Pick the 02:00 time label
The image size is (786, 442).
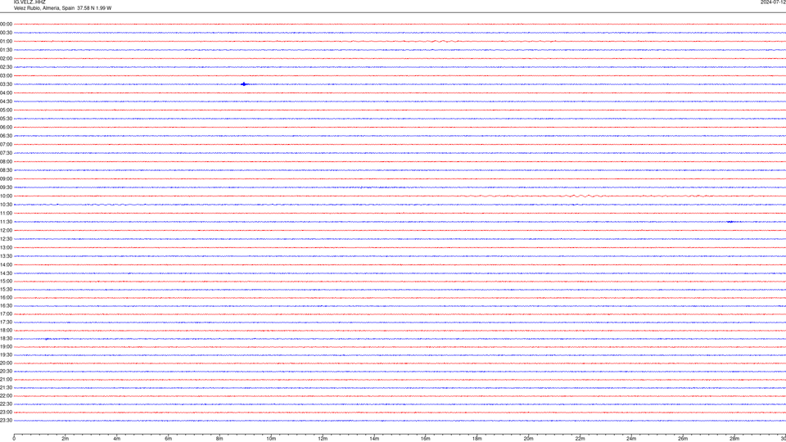click(x=6, y=58)
